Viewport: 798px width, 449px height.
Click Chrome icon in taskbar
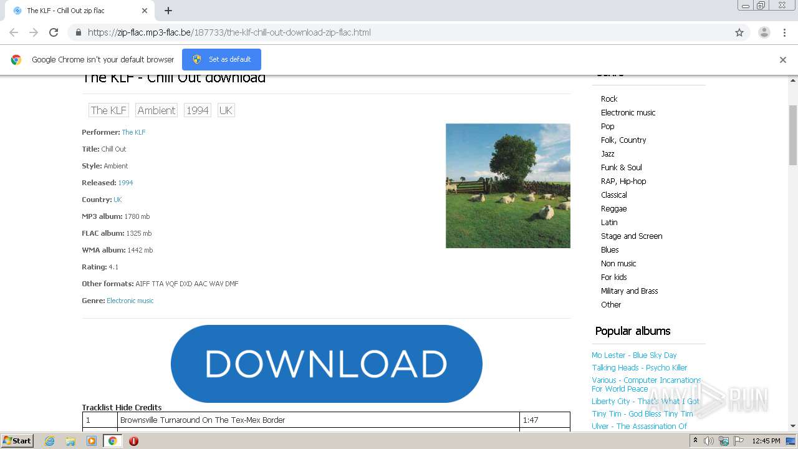(112, 441)
